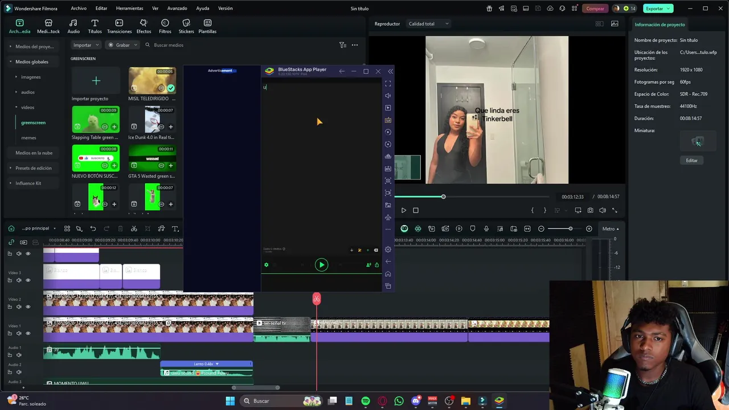Open the Efectos tab
729x410 pixels.
coord(144,26)
